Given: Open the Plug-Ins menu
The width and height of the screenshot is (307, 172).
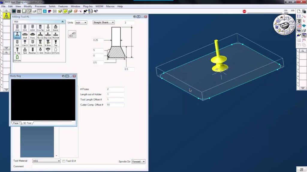Looking at the screenshot, I should point(88,7).
